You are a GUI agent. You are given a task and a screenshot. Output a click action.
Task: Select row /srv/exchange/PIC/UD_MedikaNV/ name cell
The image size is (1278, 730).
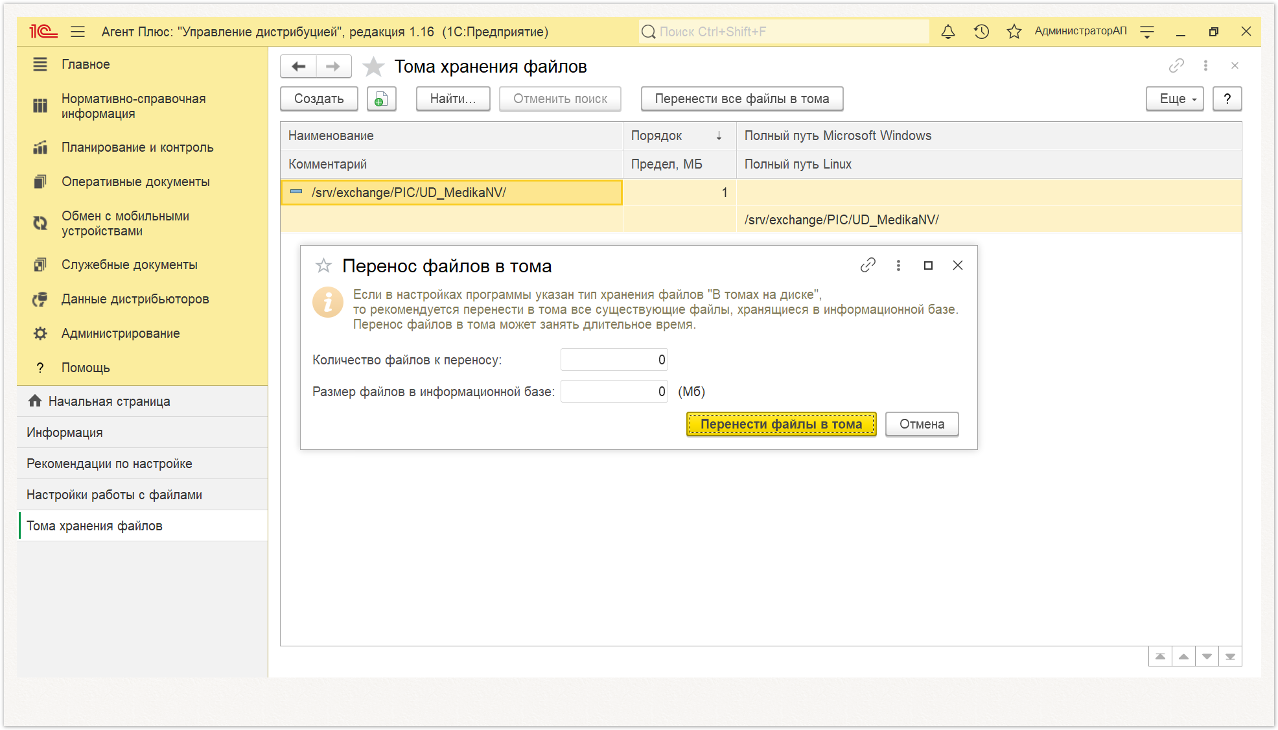(452, 193)
